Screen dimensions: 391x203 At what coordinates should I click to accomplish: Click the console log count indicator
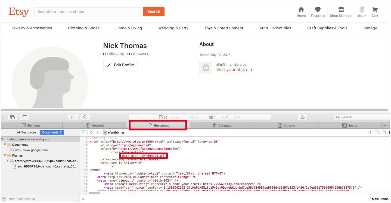[x=213, y=118]
